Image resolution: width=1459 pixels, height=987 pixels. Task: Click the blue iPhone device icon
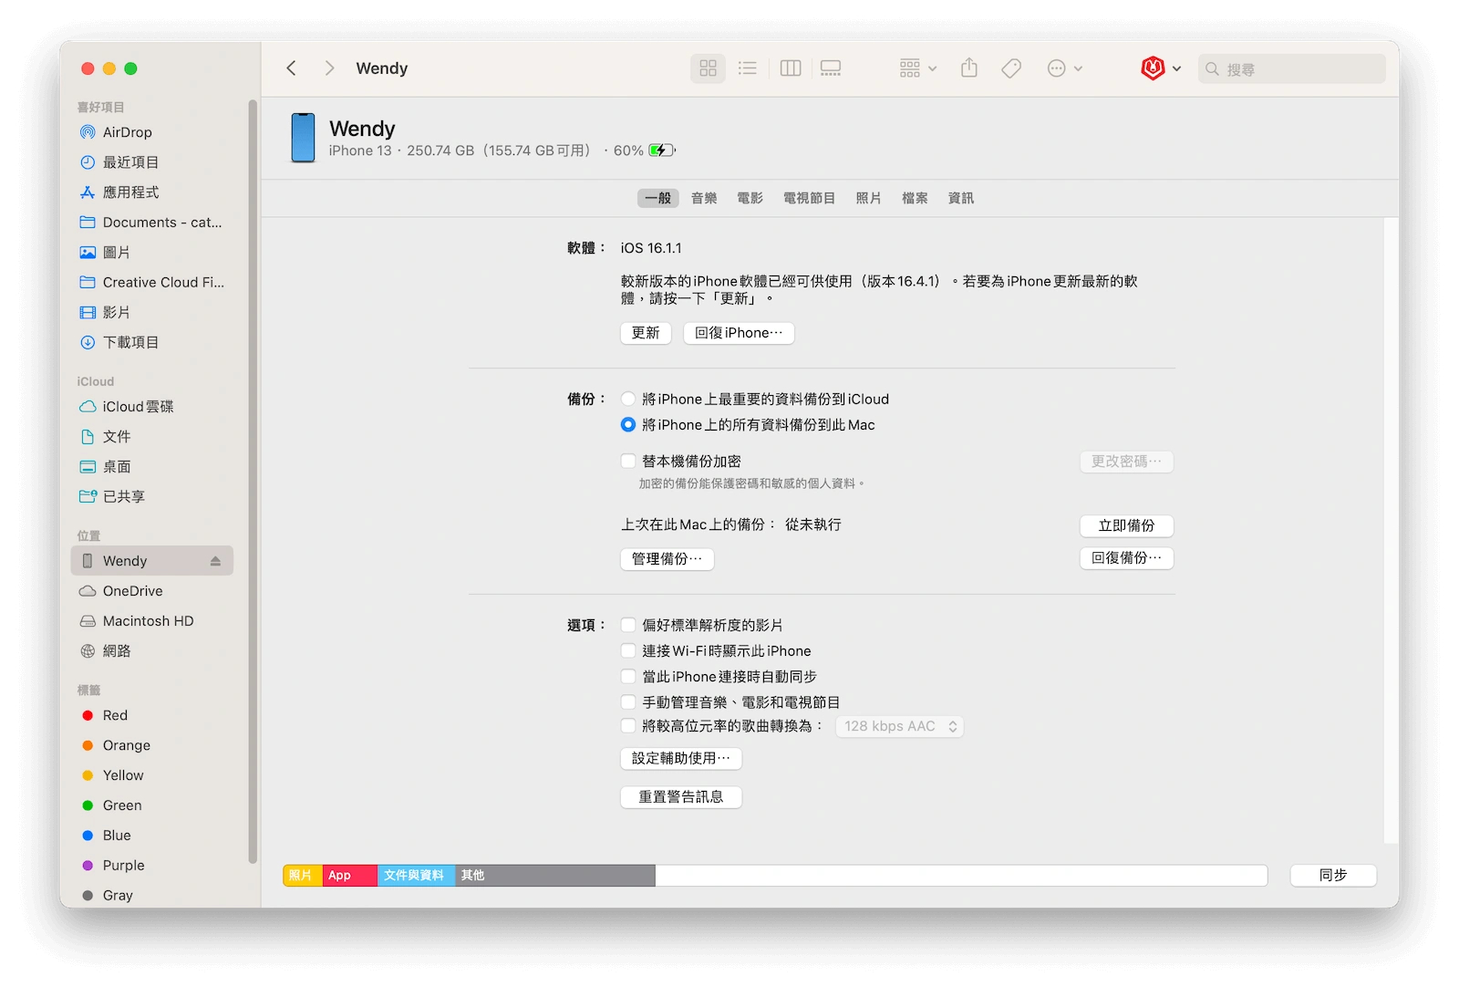coord(303,138)
